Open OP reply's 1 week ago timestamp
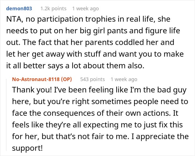The height and width of the screenshot is (156, 195). point(124,79)
